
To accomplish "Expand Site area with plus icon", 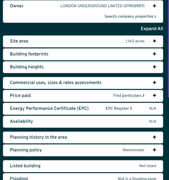I will (x=154, y=41).
